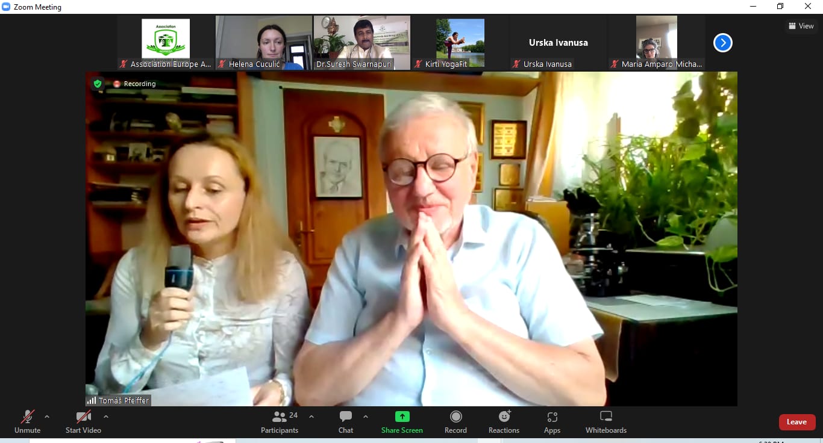Open the View layout menu

pyautogui.click(x=801, y=26)
